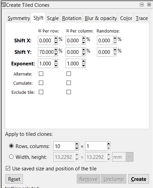
Task: Enable Cumulate per column checkbox
Action: click(x=69, y=83)
